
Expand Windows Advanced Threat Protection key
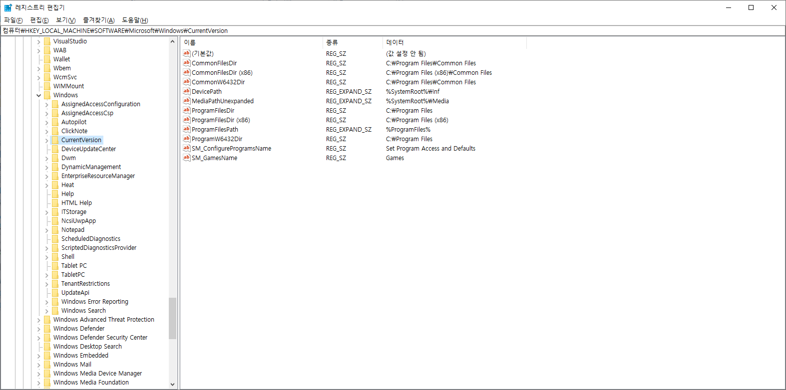pos(39,320)
